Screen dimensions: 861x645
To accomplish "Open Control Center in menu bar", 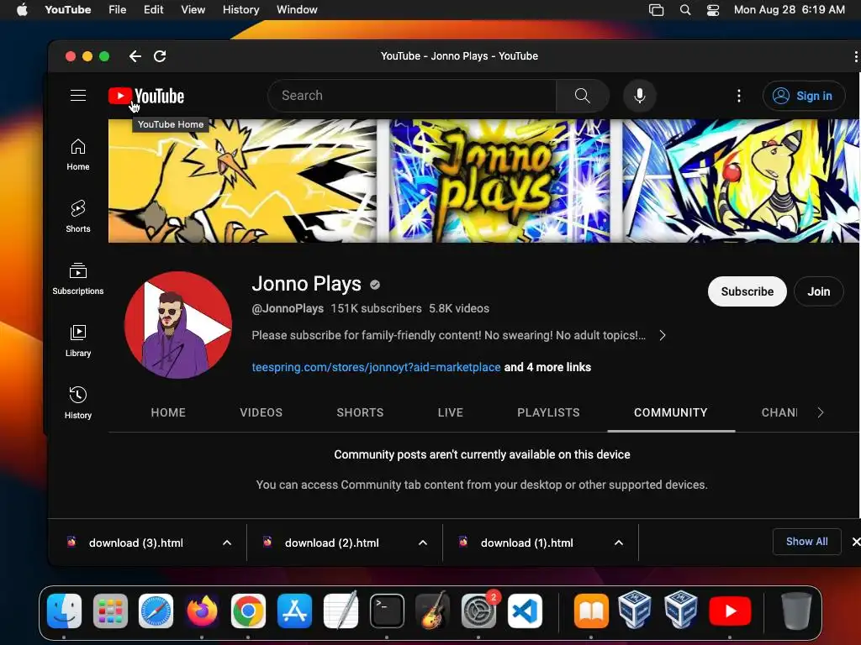I will point(712,9).
